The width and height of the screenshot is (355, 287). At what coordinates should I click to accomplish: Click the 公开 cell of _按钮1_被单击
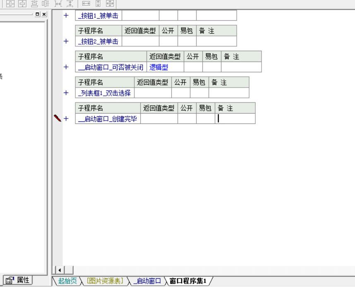coord(168,16)
